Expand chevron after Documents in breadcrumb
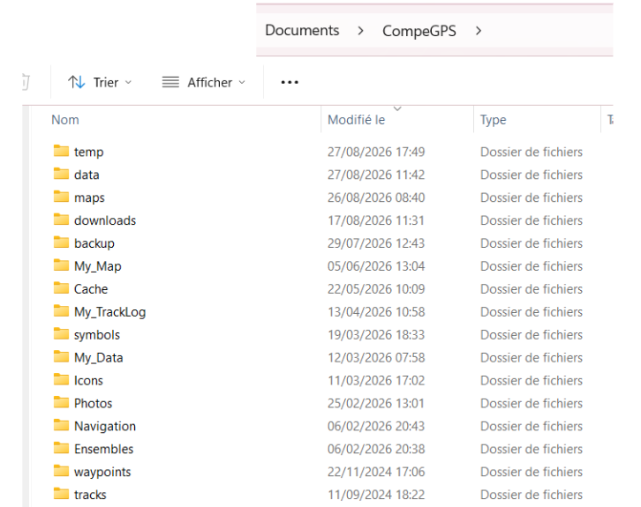Image resolution: width=641 pixels, height=507 pixels. (x=360, y=31)
